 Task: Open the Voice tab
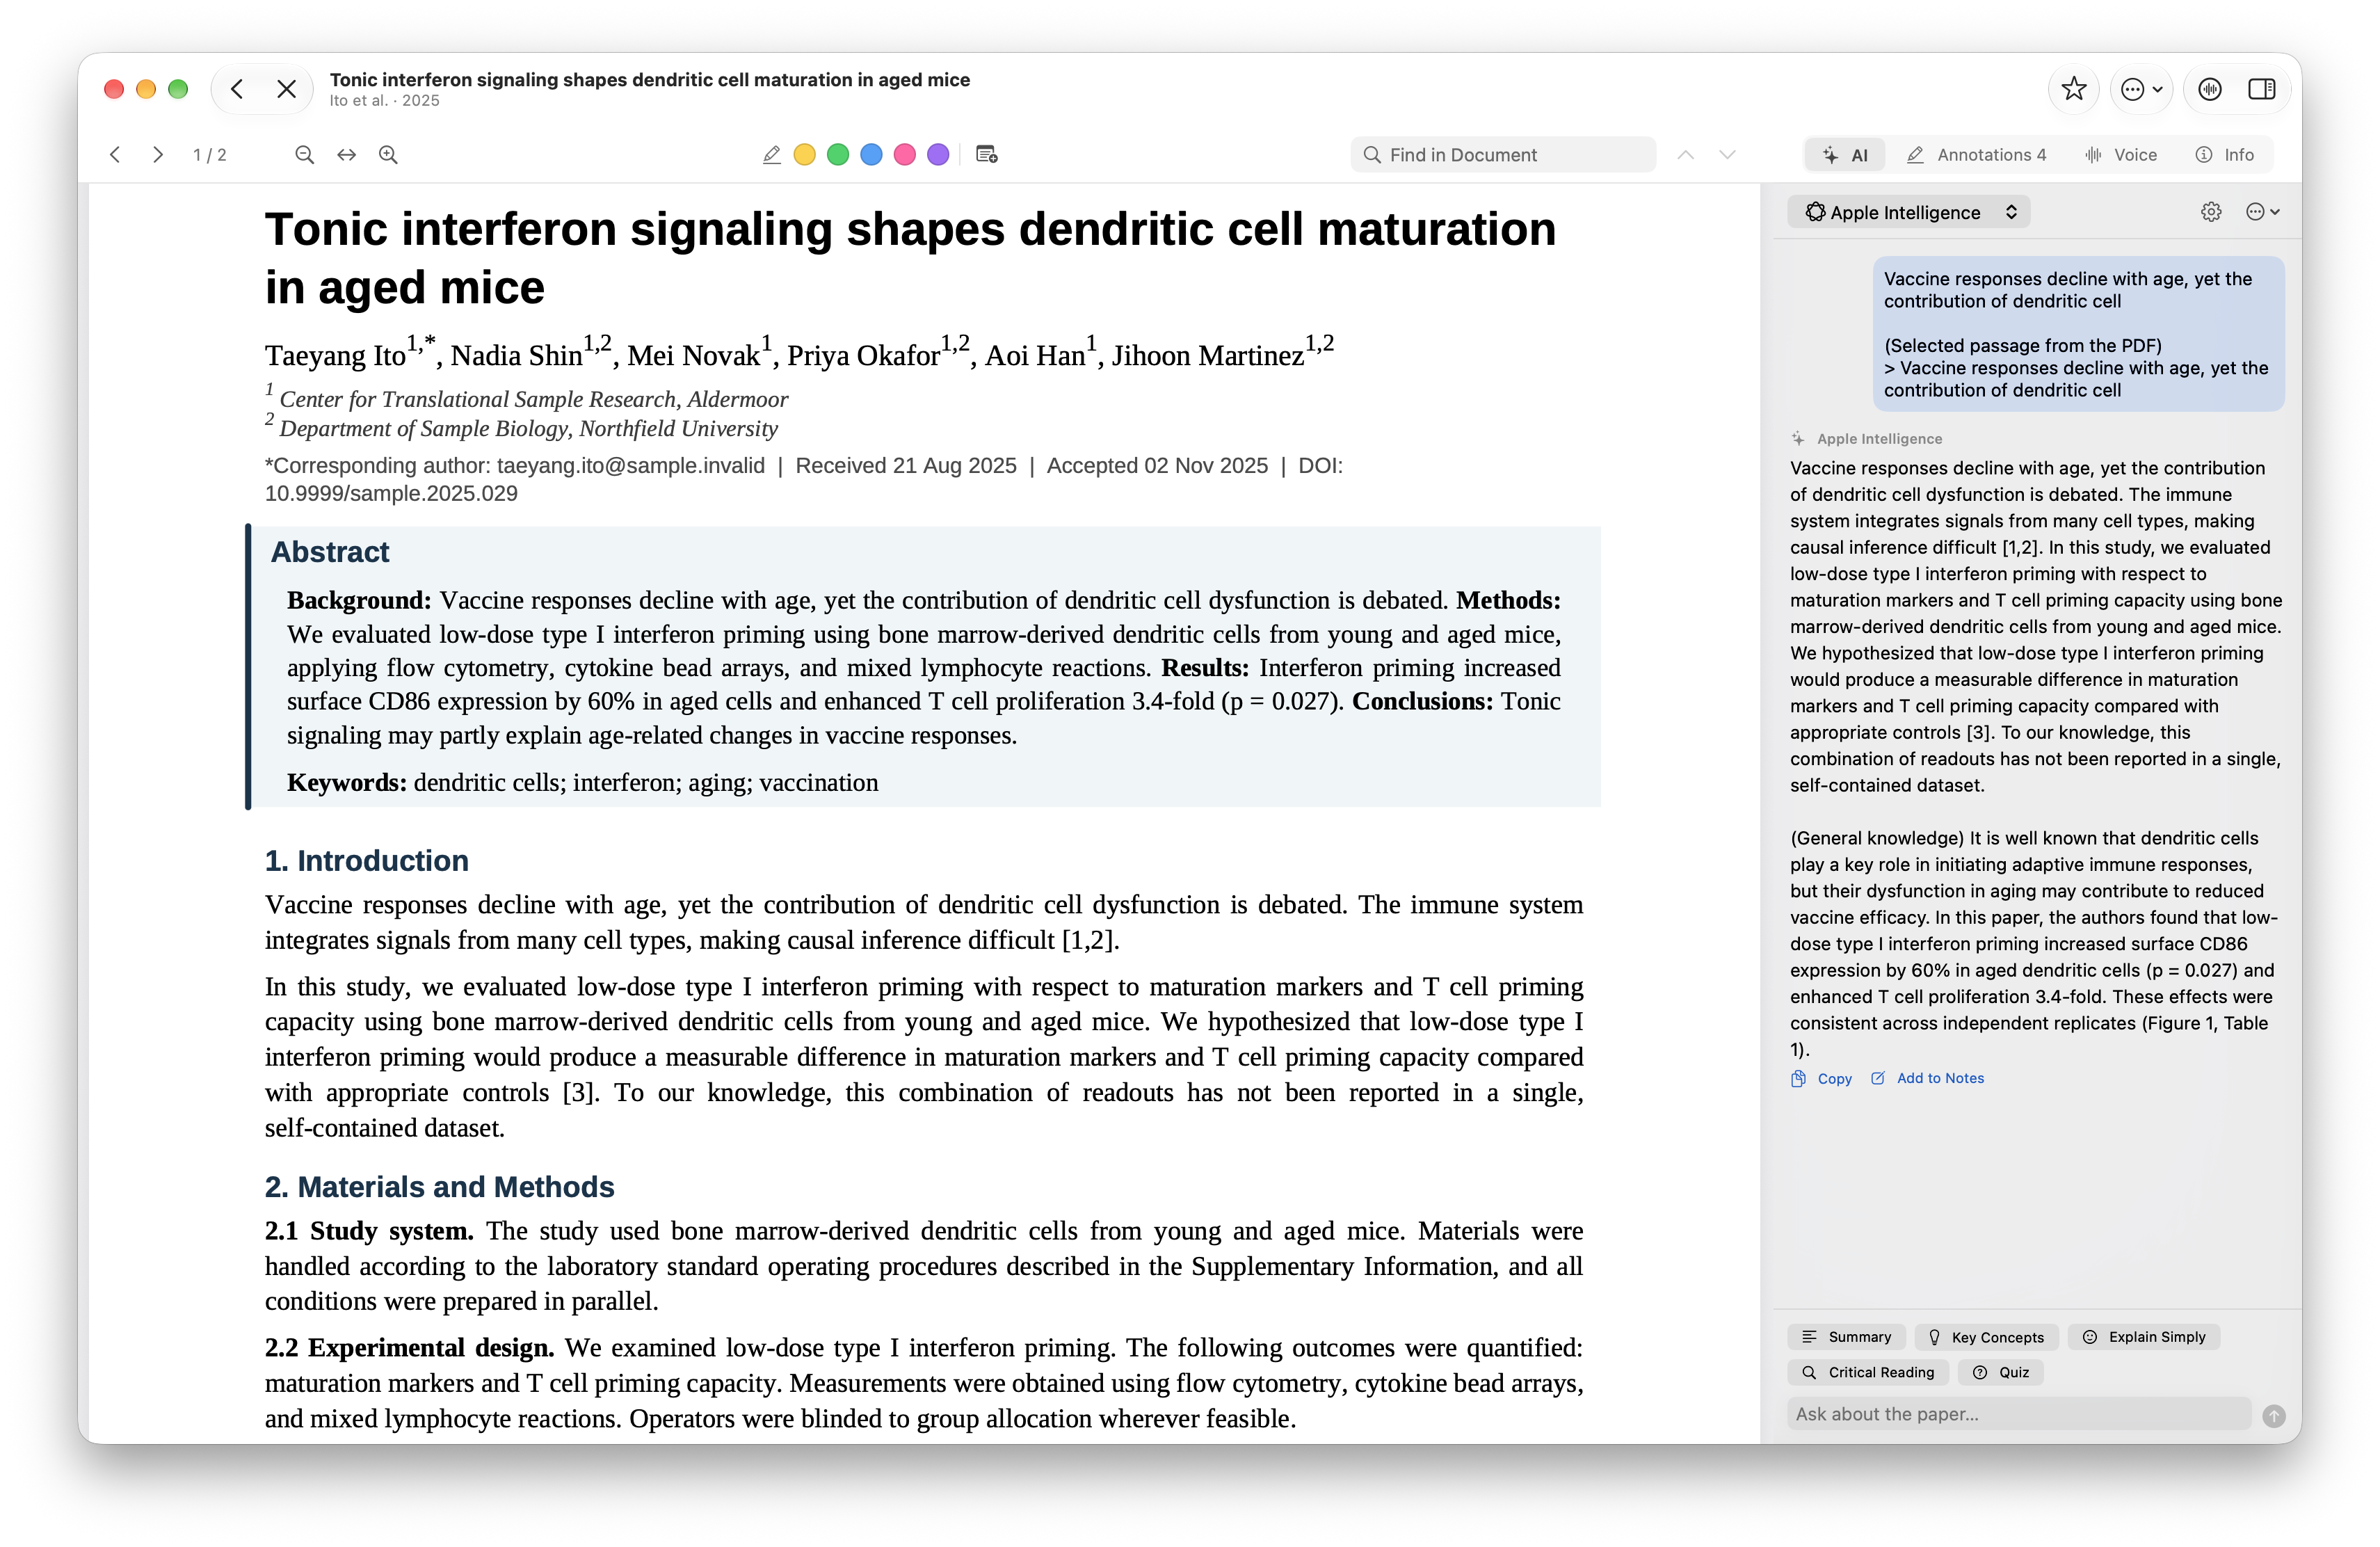[2121, 154]
